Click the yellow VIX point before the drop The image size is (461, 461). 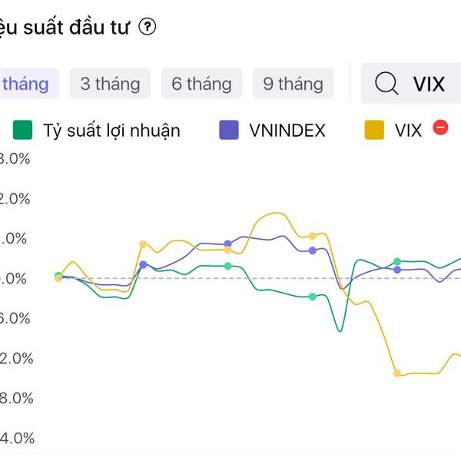pyautogui.click(x=313, y=236)
